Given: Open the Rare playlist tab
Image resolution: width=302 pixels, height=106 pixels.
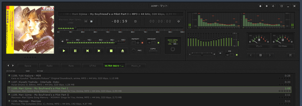Looking at the screenshot, I should click(x=71, y=66).
